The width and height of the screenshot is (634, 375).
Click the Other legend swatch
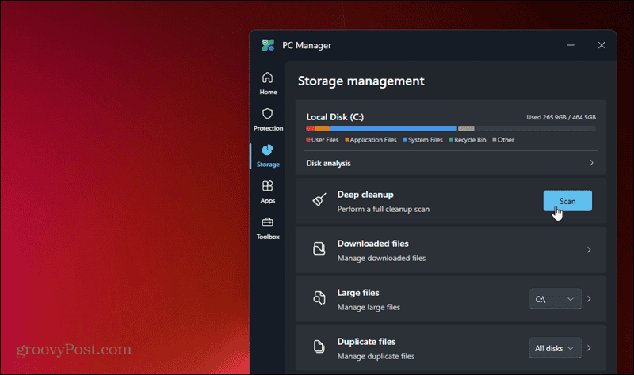[x=495, y=140]
